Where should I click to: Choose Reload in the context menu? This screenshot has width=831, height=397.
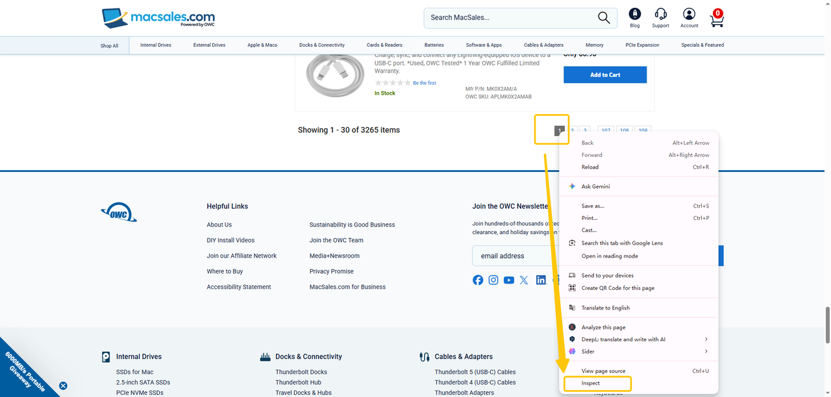pyautogui.click(x=639, y=167)
